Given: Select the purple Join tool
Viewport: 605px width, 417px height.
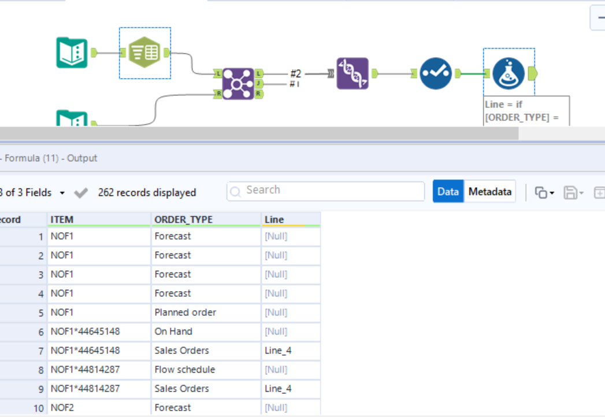Looking at the screenshot, I should click(238, 83).
